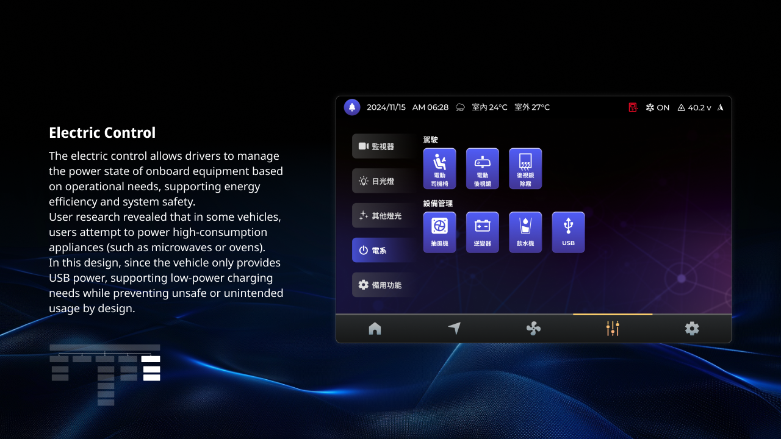The width and height of the screenshot is (781, 439).
Task: Open 備用功能 spare functions menu
Action: point(383,285)
